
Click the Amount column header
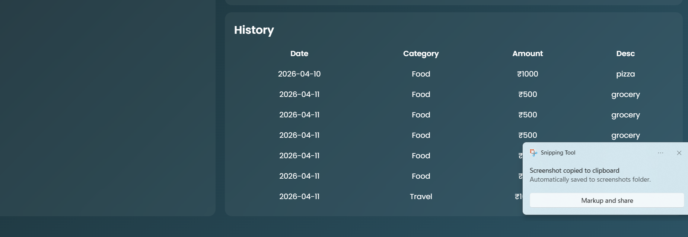528,53
